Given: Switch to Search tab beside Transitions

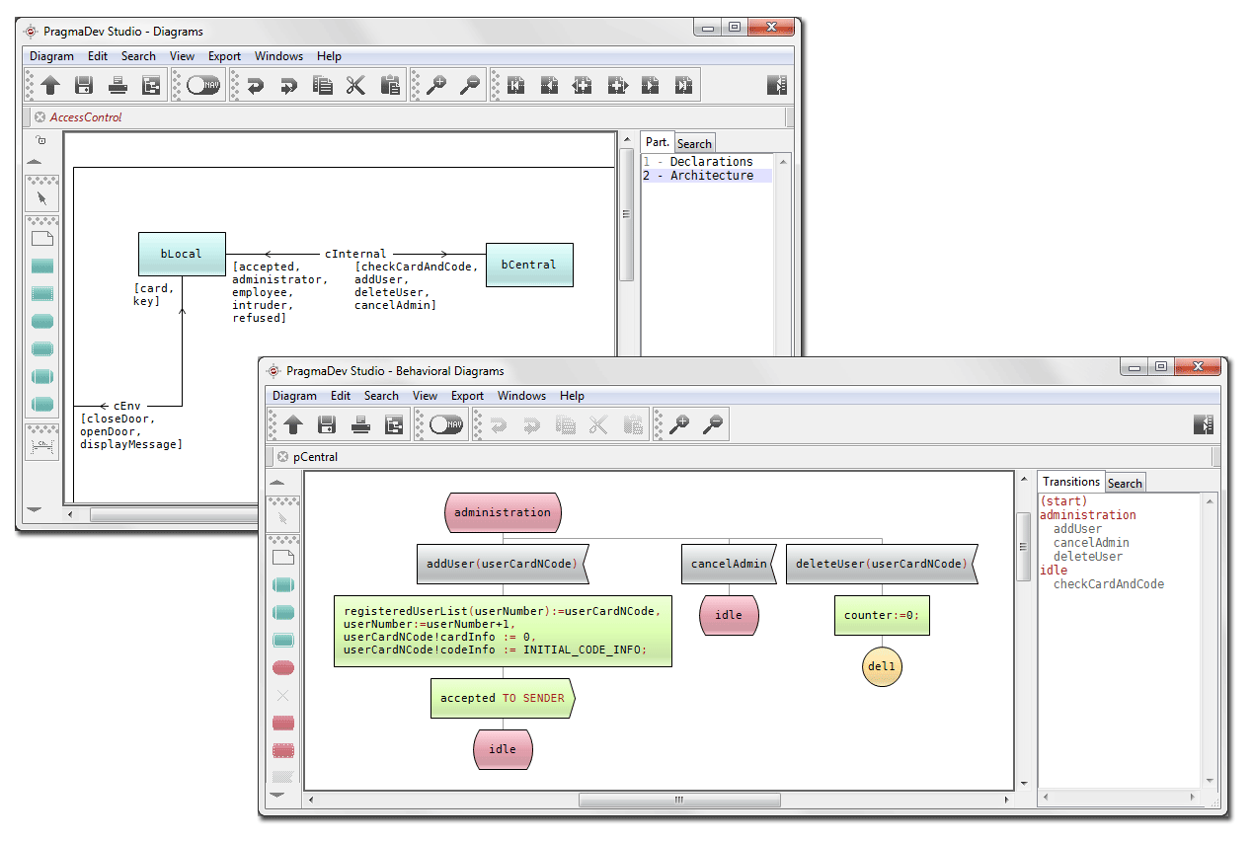Looking at the screenshot, I should click(x=1125, y=483).
